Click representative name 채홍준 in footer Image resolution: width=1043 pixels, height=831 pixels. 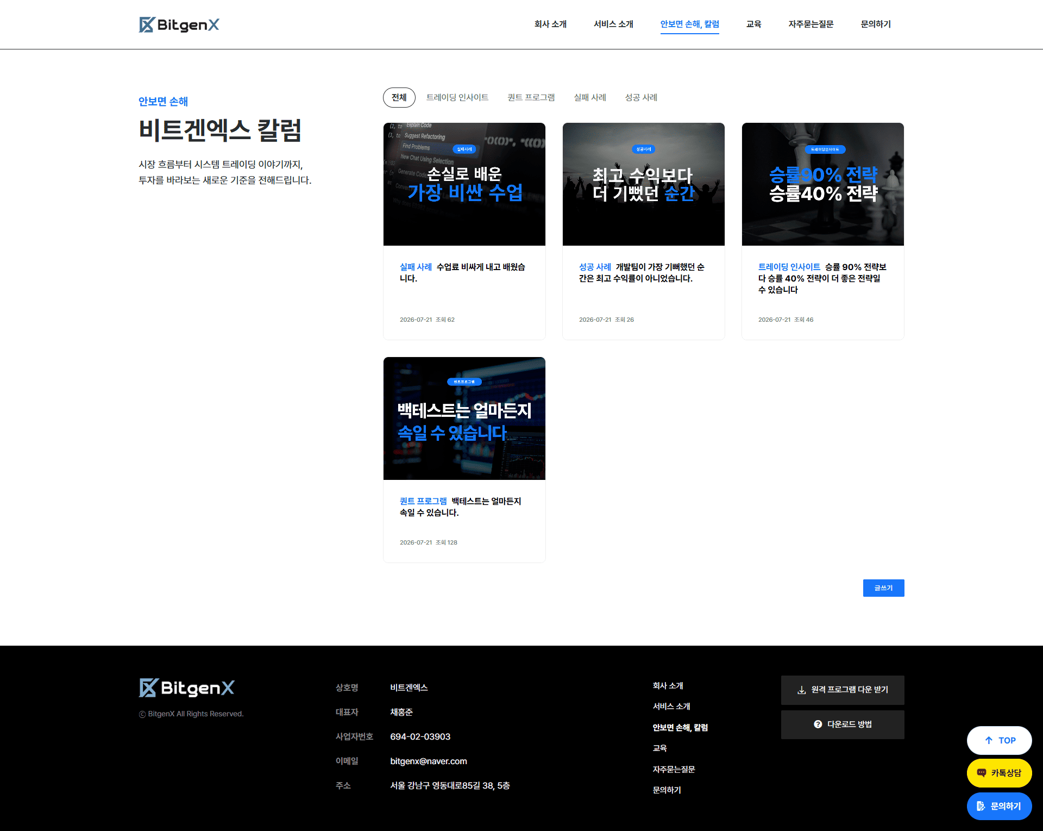pos(401,712)
